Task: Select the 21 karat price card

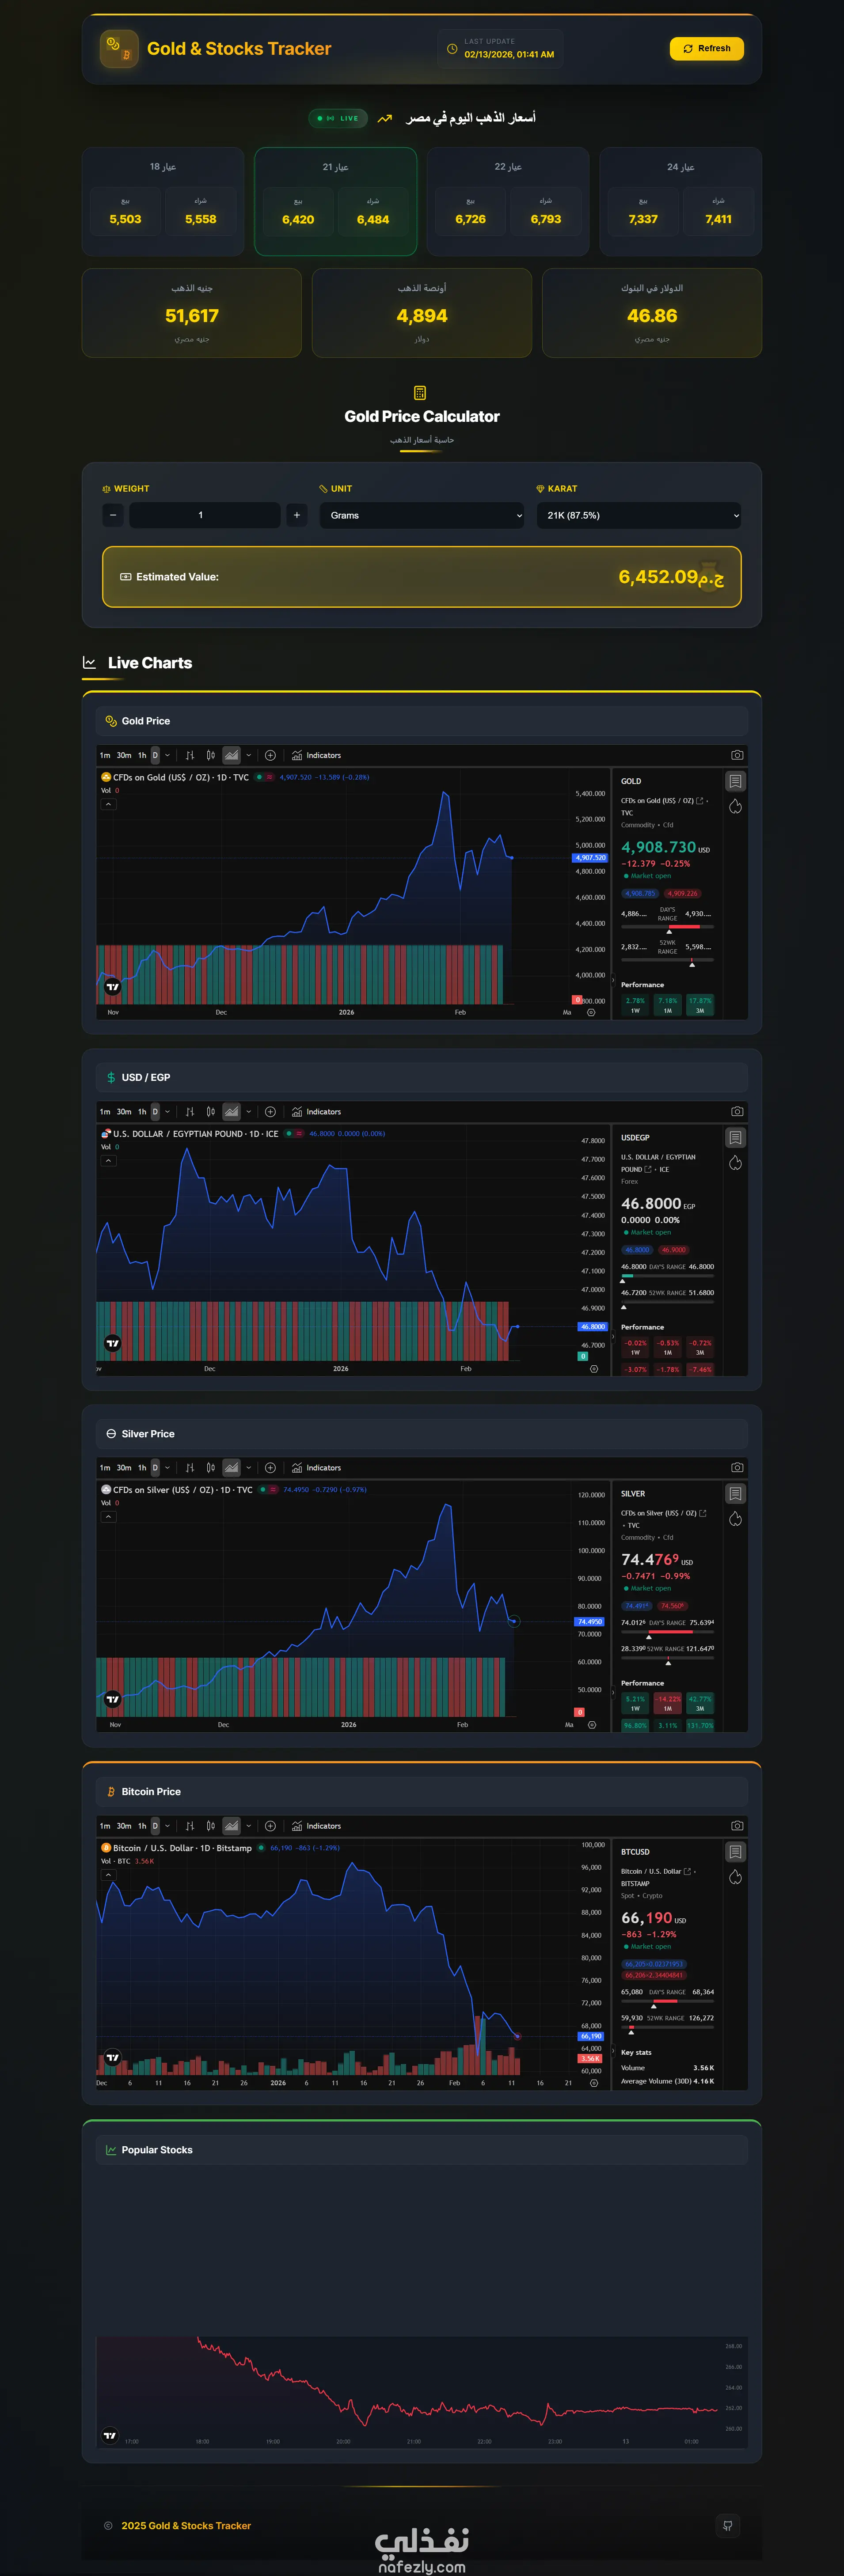Action: pos(336,201)
